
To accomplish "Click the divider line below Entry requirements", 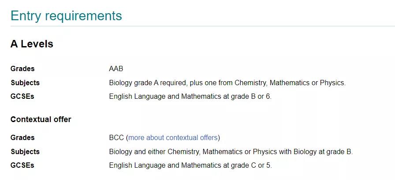I will pyautogui.click(x=197, y=26).
